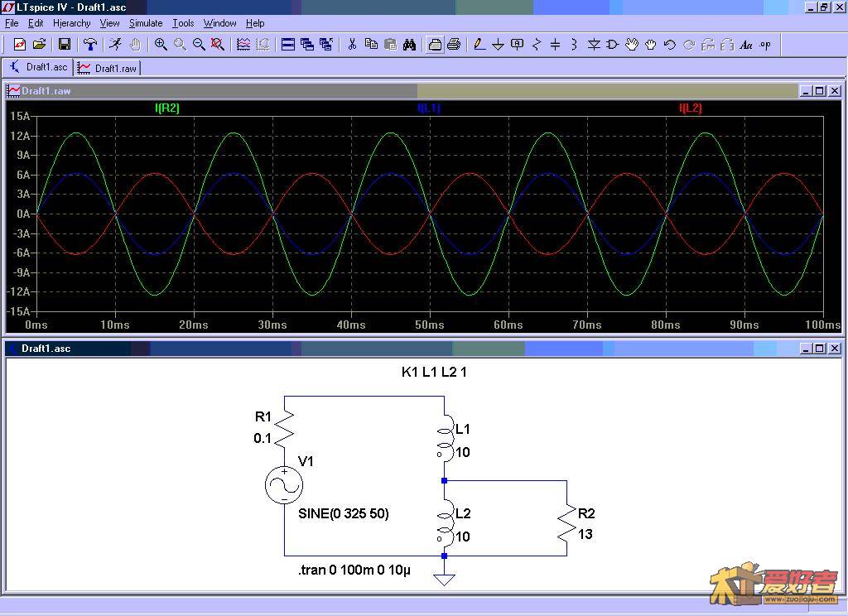Click the SINE(0 325 50) source value

[344, 513]
